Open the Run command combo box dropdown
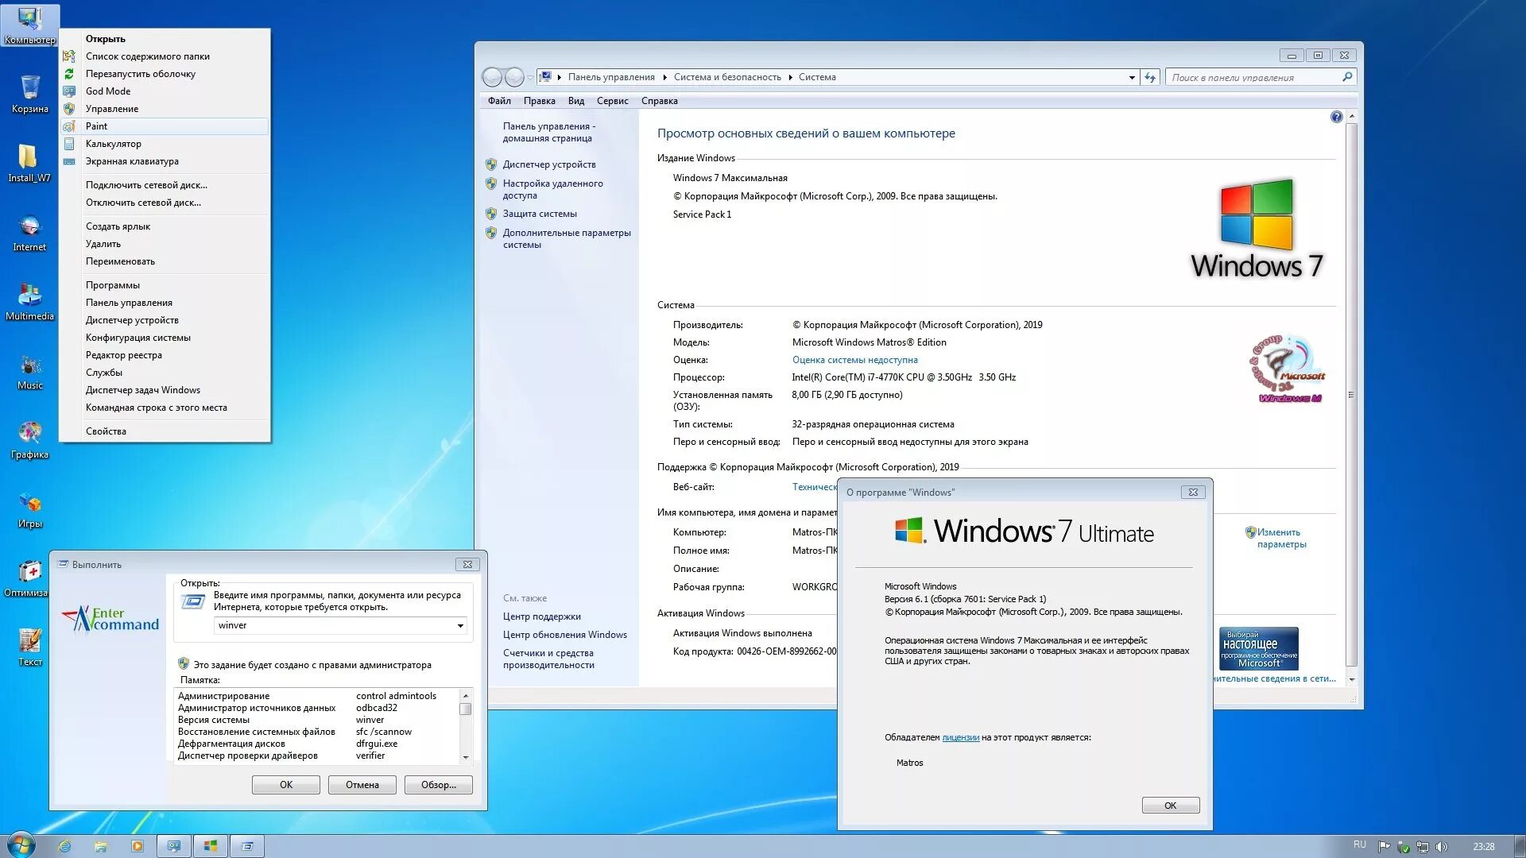Image resolution: width=1526 pixels, height=858 pixels. tap(460, 626)
